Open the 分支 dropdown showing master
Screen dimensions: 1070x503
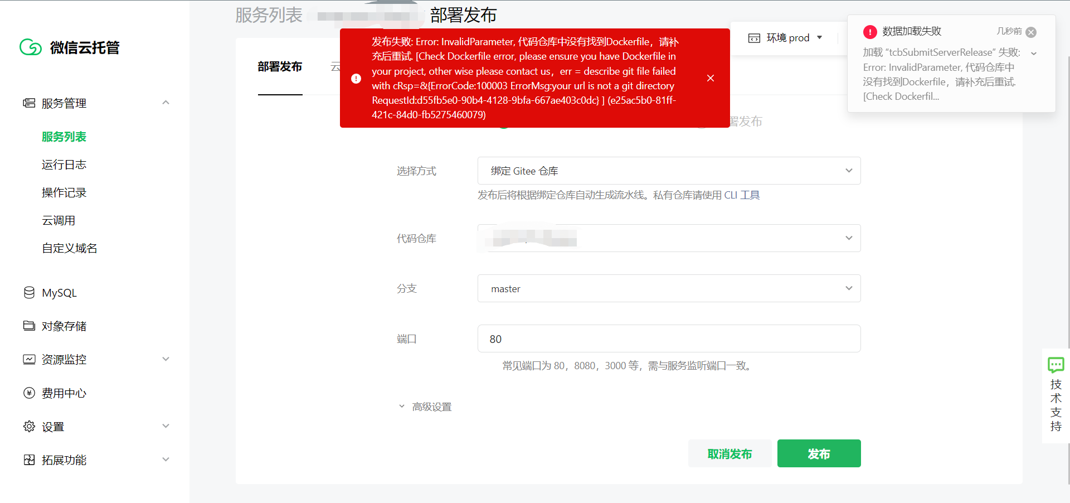point(669,288)
